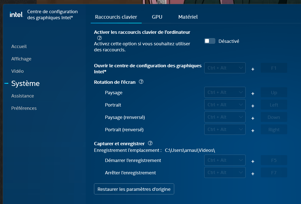This screenshot has height=204, width=301.
Task: Open modifier dropdown for Arrêter l'enregistrement
Action: pos(225,172)
